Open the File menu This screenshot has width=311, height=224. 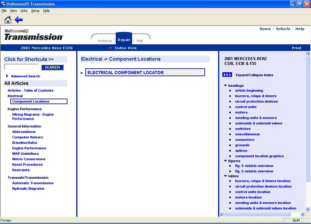4,11
